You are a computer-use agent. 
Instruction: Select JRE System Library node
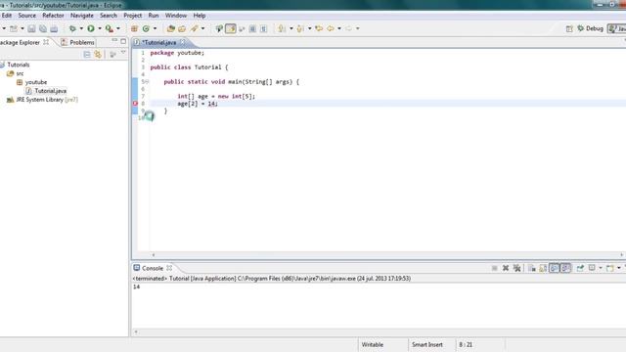[42, 100]
